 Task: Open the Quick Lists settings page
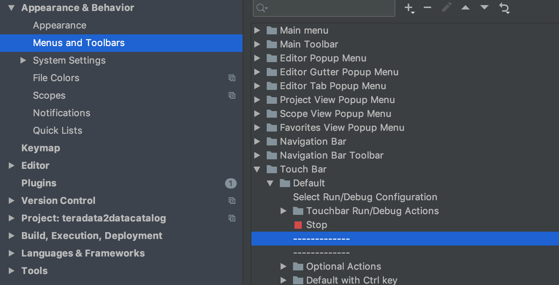pyautogui.click(x=58, y=130)
